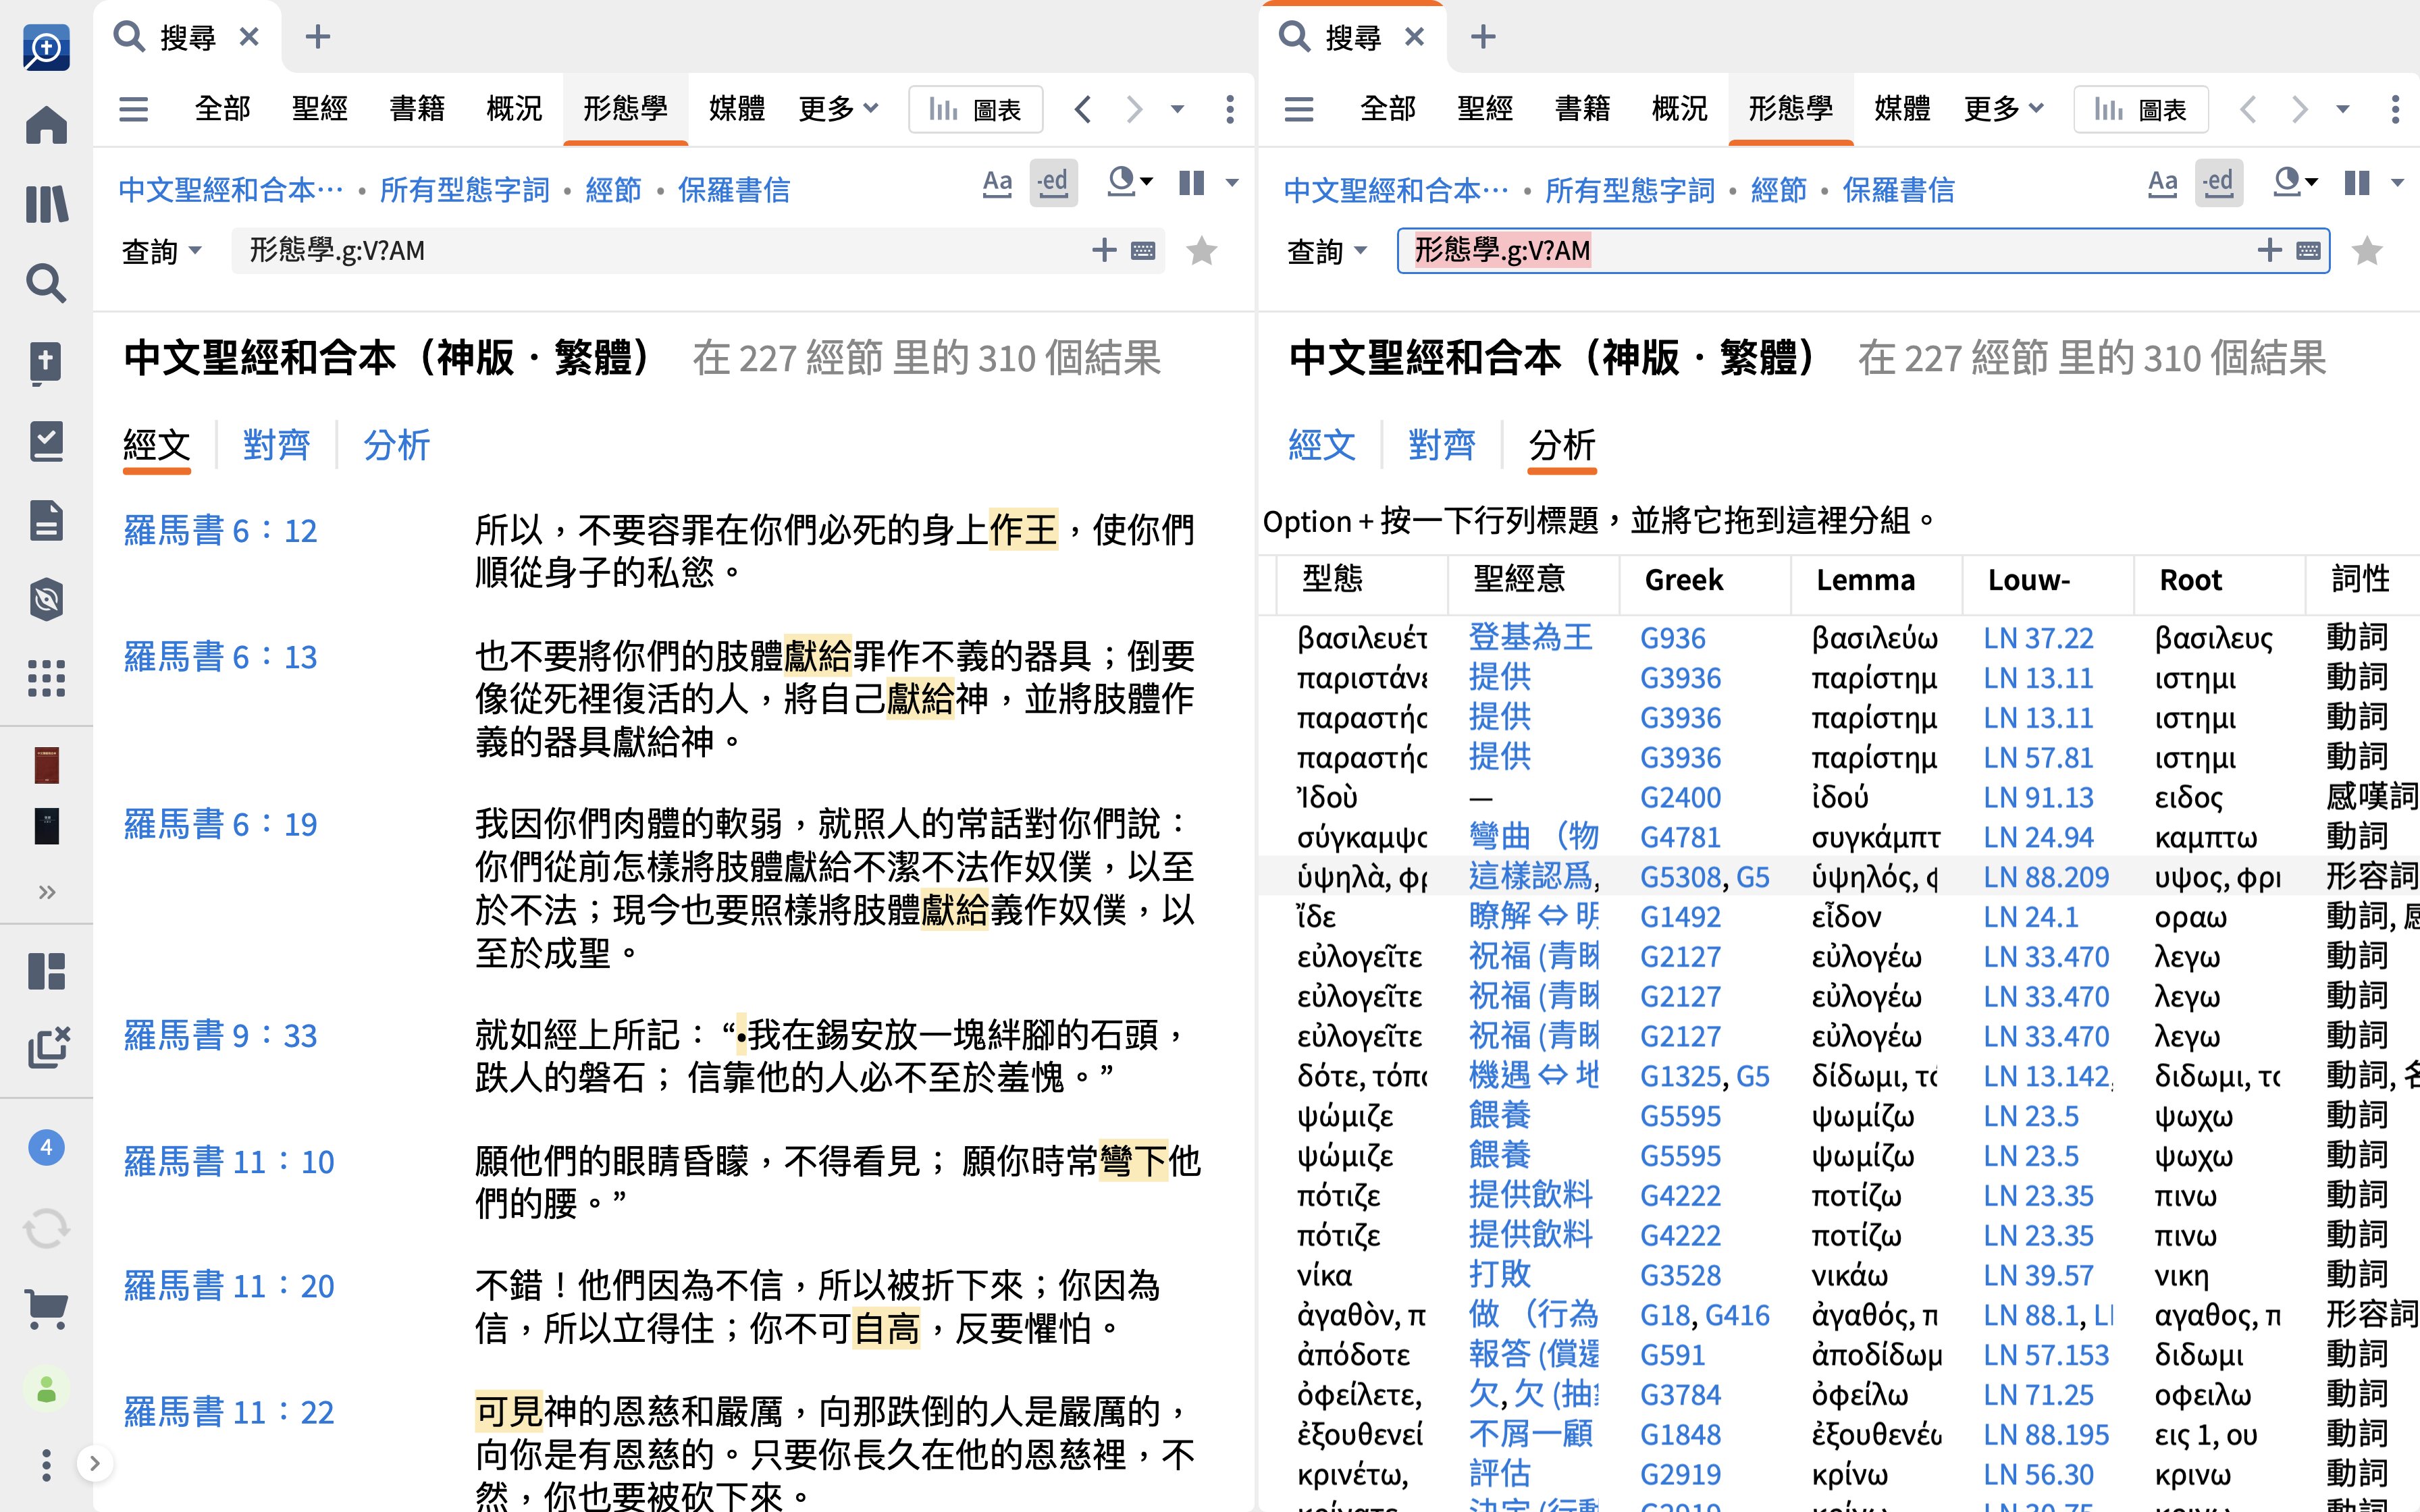
Task: Open the Library books icon in sidebar
Action: click(x=46, y=204)
